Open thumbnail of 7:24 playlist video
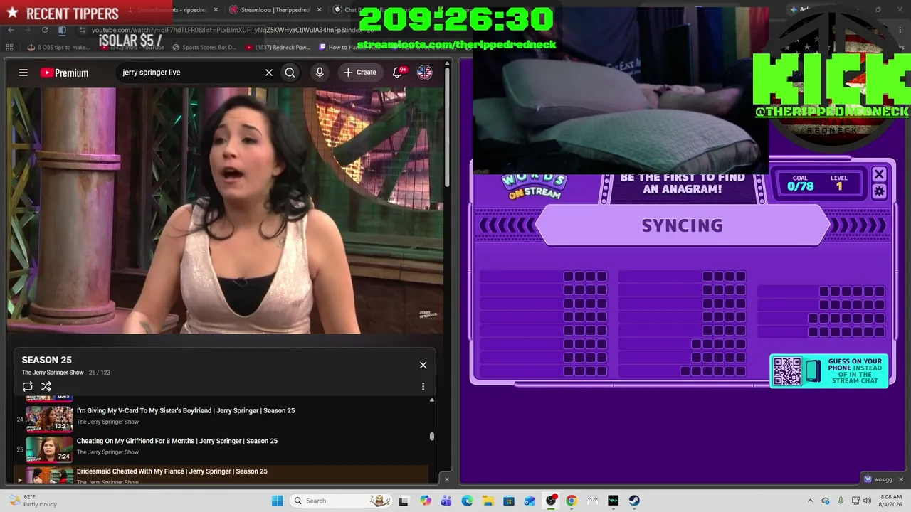 click(49, 449)
